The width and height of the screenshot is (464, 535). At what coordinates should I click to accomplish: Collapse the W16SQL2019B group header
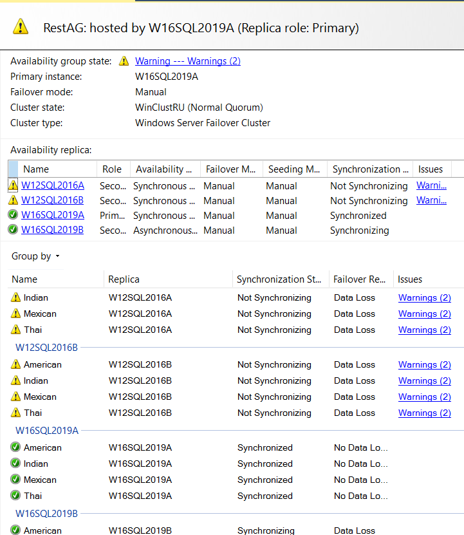coord(46,514)
